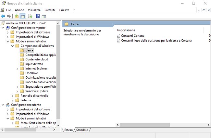Toggle the Show/Hide action pane icon
This screenshot has height=138, width=211.
point(44,16)
